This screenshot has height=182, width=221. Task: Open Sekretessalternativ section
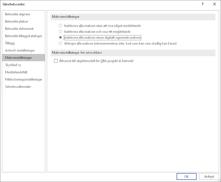18,87
